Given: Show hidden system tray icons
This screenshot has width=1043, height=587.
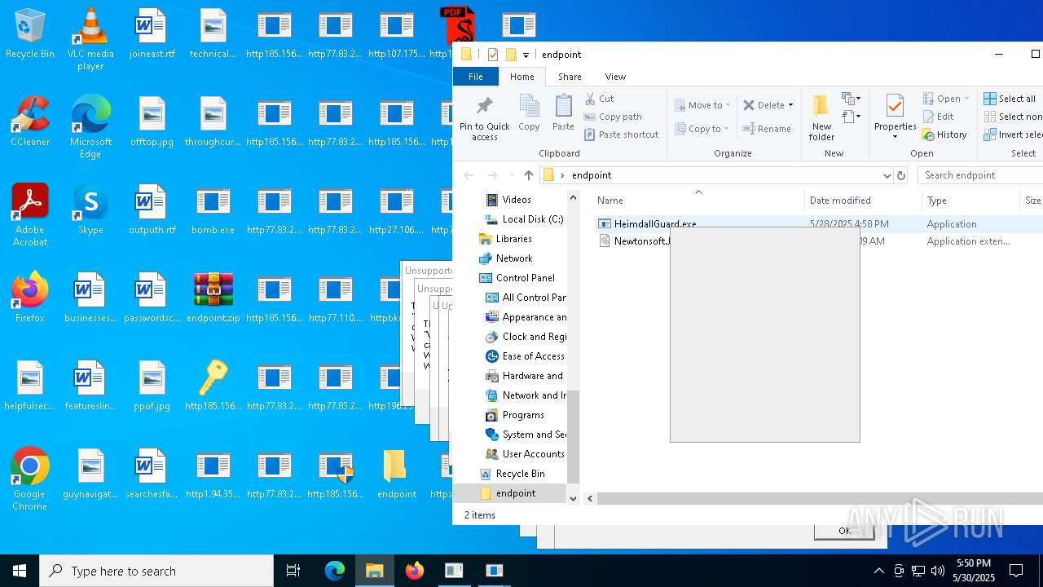Looking at the screenshot, I should (x=878, y=571).
